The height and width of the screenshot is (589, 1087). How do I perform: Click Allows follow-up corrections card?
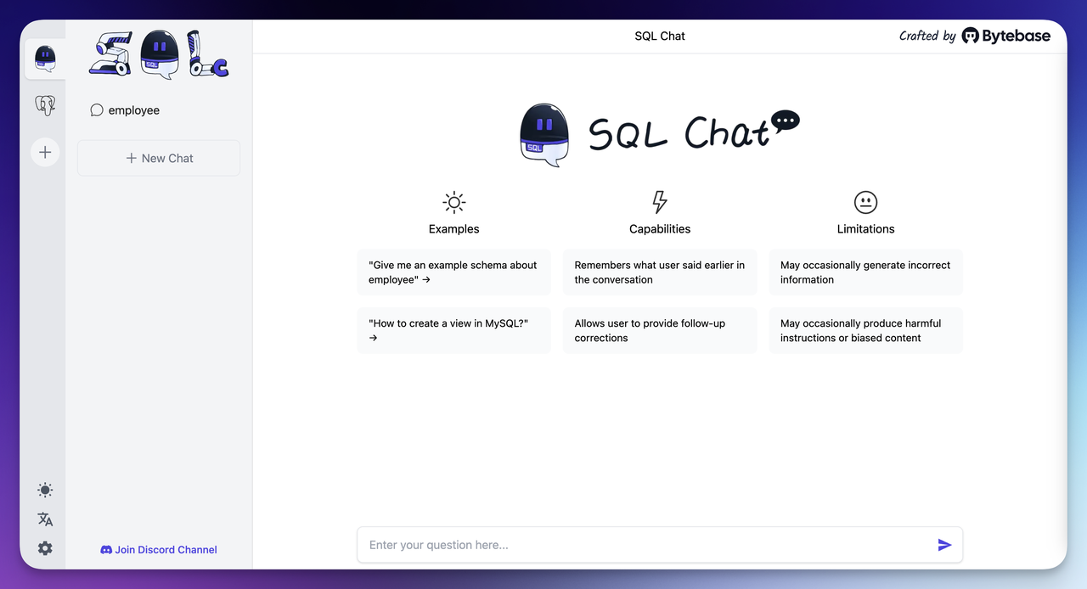(660, 330)
